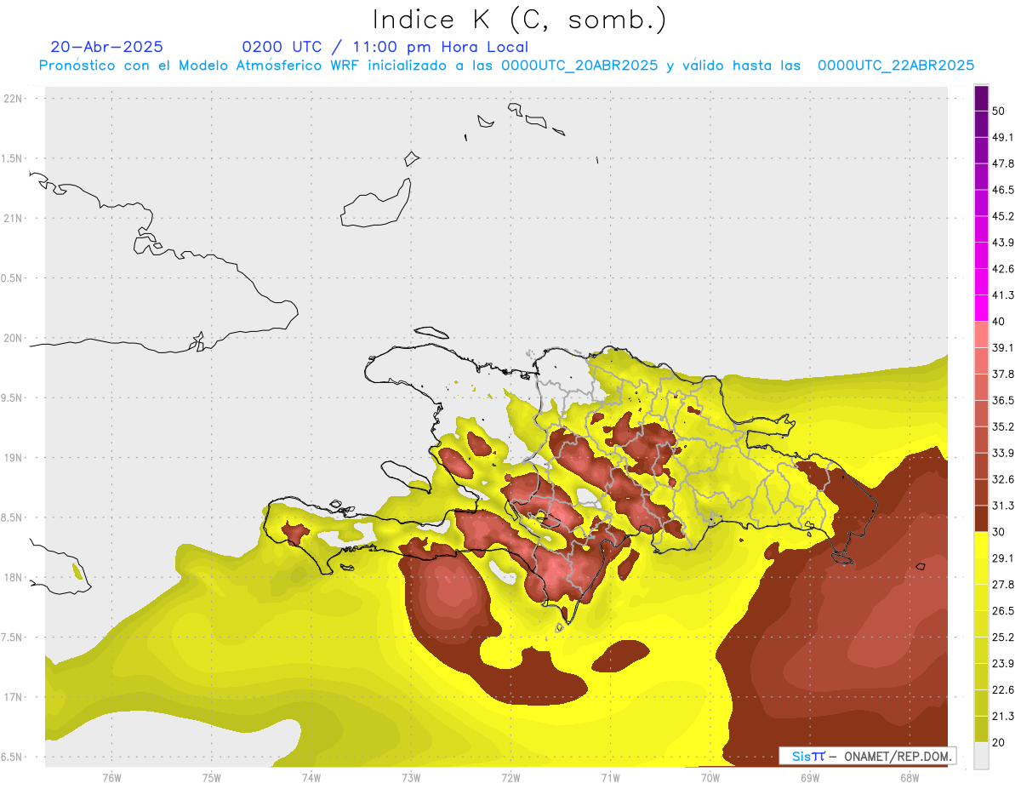Pick the magenta swatch between 40 and 41.3
Image resolution: width=1021 pixels, height=789 pixels.
coord(981,309)
